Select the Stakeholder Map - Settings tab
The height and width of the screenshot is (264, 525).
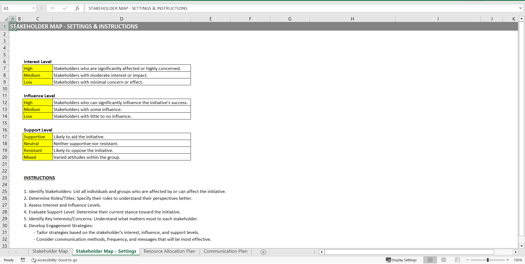(106, 251)
